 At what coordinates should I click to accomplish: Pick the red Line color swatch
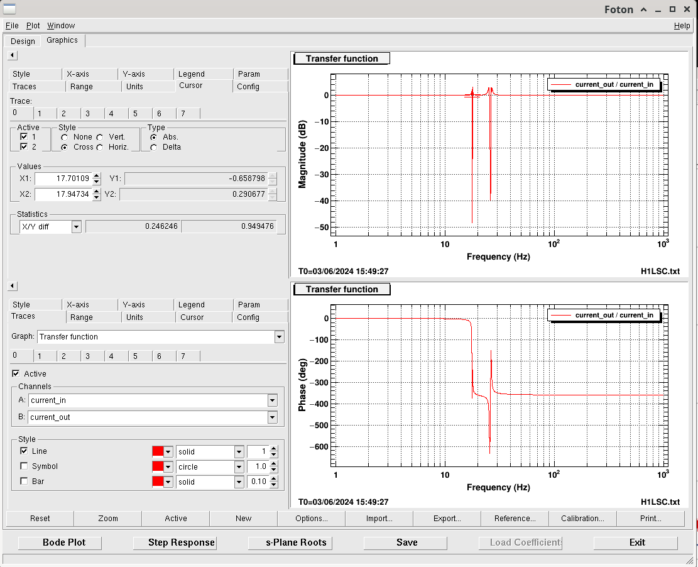[158, 451]
